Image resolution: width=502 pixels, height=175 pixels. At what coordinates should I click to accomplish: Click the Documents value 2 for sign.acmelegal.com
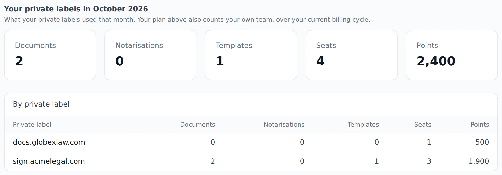(213, 161)
